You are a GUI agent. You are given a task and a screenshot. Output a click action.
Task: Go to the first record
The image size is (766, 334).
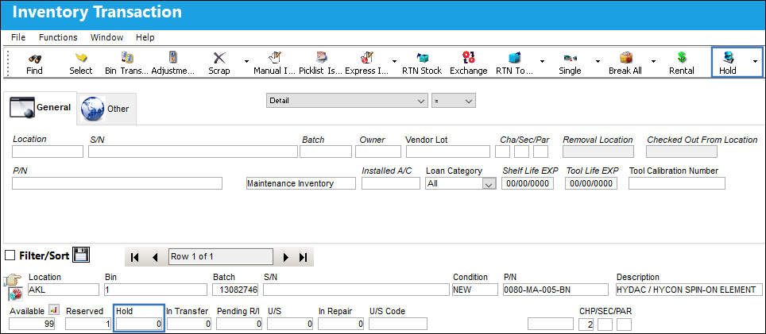(x=135, y=257)
